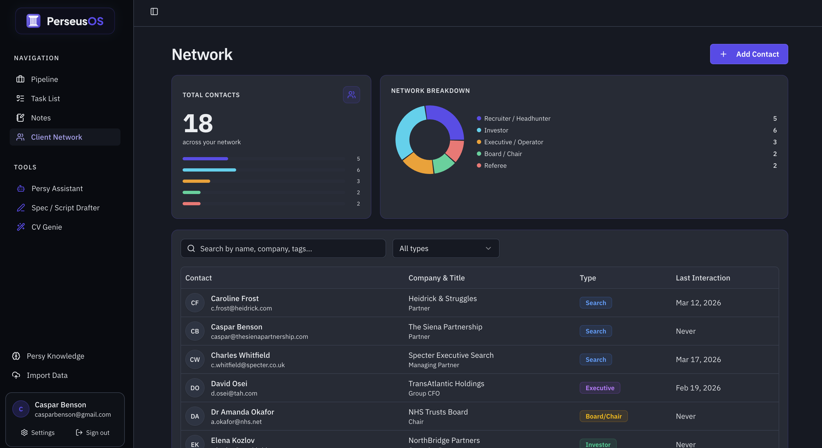Click the Search tag for Caroline Frost

[595, 303]
